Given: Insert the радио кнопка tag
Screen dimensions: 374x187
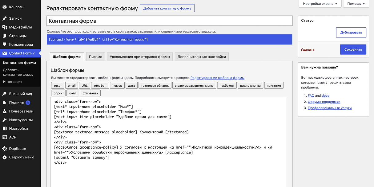Looking at the screenshot, I should [x=250, y=85].
